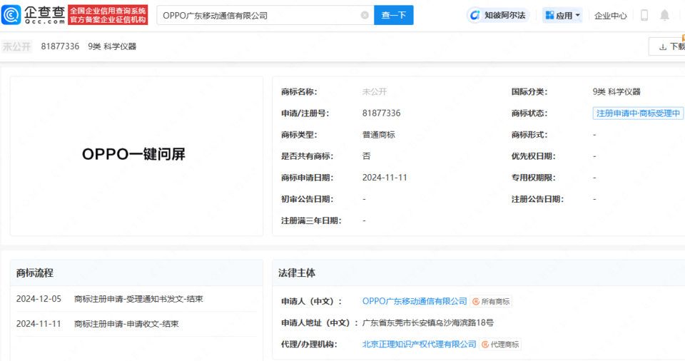Screen dimensions: 685x361
Task: Click the 商标流程 section heading
Action: point(35,273)
